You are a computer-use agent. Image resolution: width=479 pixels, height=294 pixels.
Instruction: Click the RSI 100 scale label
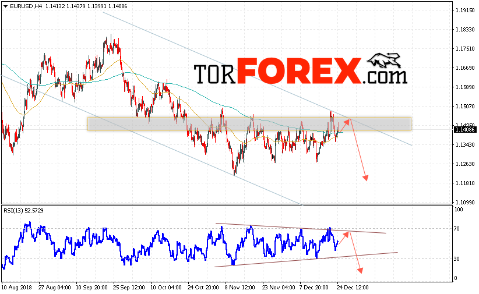[459, 210]
